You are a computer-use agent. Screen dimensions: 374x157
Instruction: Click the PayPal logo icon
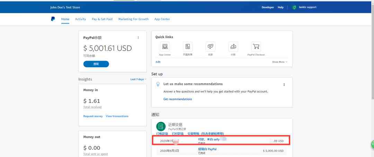(53, 19)
